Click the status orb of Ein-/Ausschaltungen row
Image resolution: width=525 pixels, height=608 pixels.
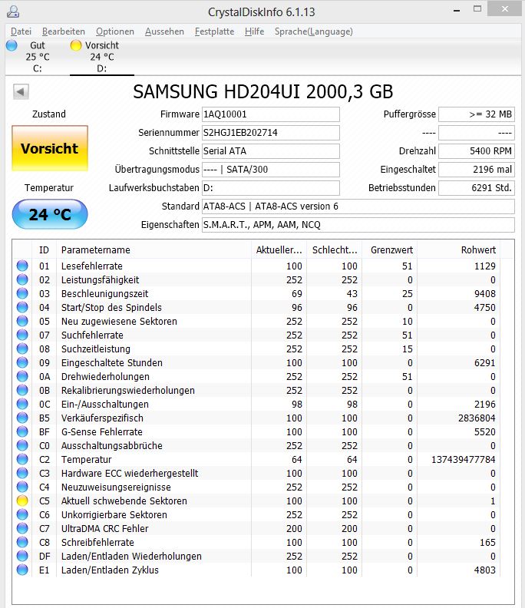22,404
